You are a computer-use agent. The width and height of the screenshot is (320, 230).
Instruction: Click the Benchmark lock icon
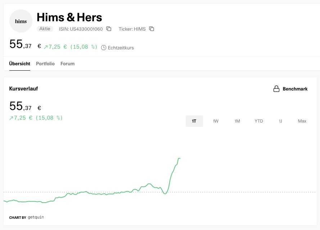(276, 89)
